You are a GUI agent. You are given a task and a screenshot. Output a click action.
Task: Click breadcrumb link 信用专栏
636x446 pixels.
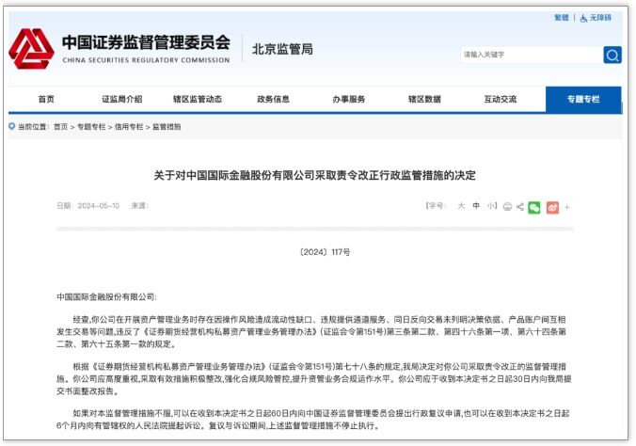(x=129, y=127)
